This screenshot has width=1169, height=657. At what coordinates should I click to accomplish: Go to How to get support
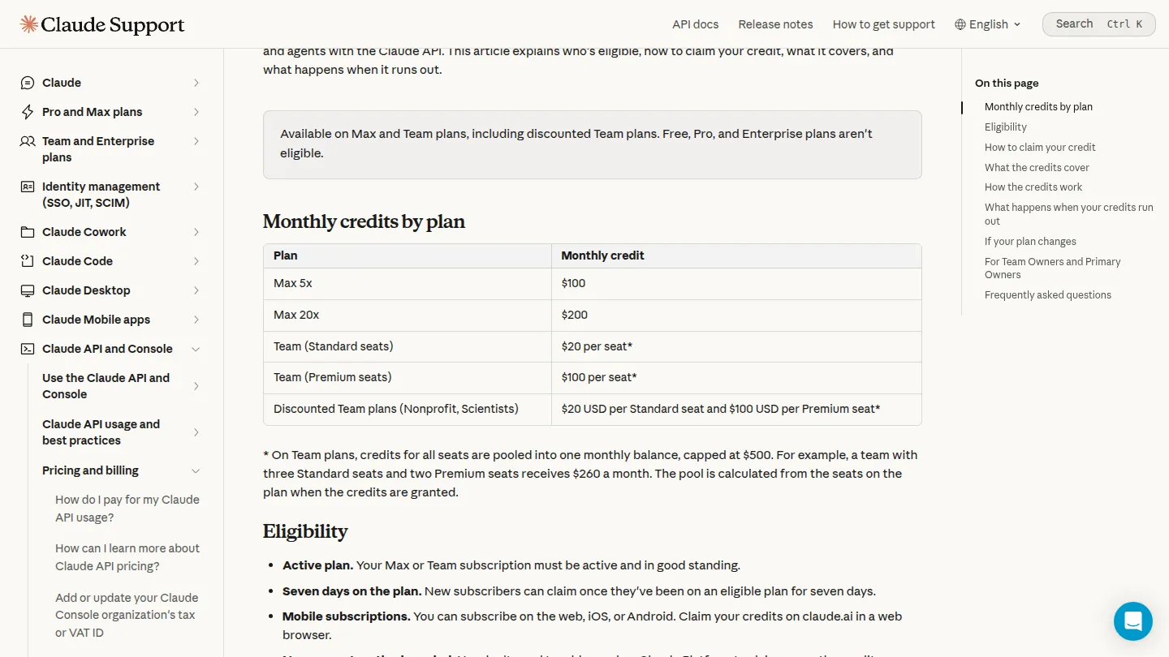pyautogui.click(x=884, y=24)
